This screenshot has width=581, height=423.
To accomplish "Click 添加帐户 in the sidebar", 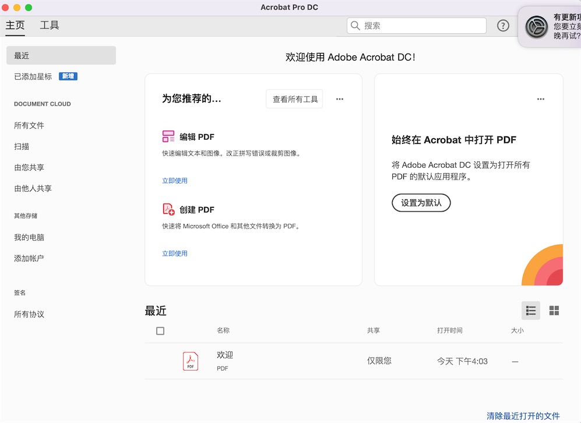I will [29, 258].
